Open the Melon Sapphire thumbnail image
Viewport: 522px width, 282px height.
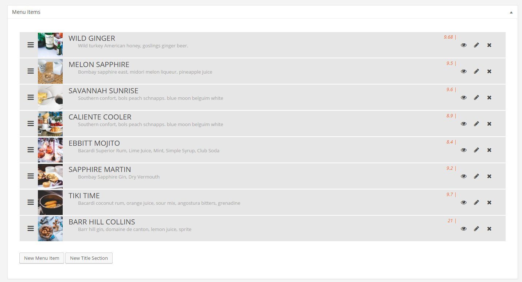tap(50, 71)
